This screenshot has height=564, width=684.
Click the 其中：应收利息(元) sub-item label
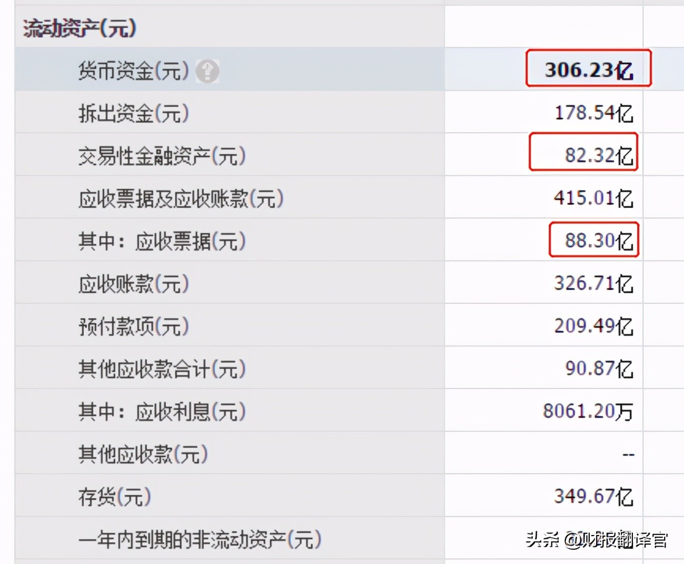click(162, 411)
